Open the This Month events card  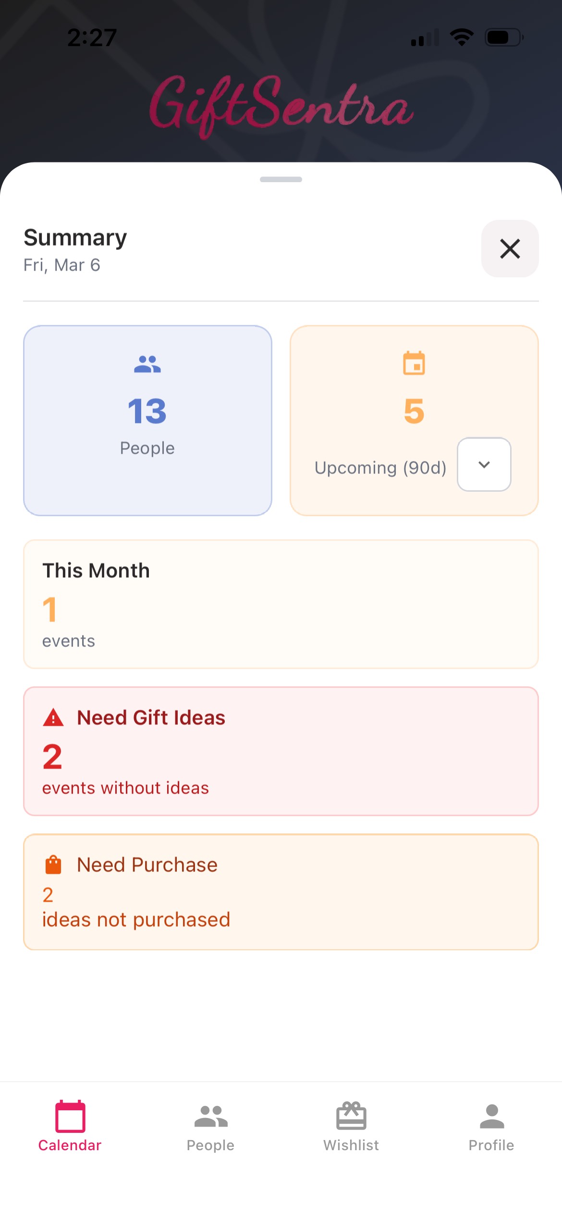click(281, 604)
